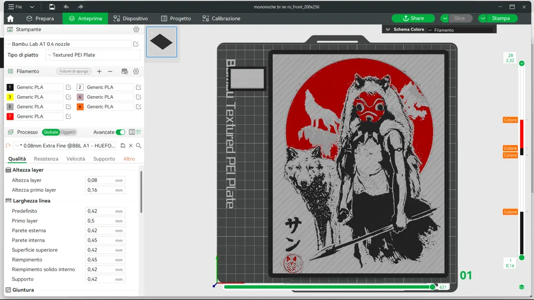Click the top orange Colore marker
The width and height of the screenshot is (534, 300).
click(x=510, y=120)
